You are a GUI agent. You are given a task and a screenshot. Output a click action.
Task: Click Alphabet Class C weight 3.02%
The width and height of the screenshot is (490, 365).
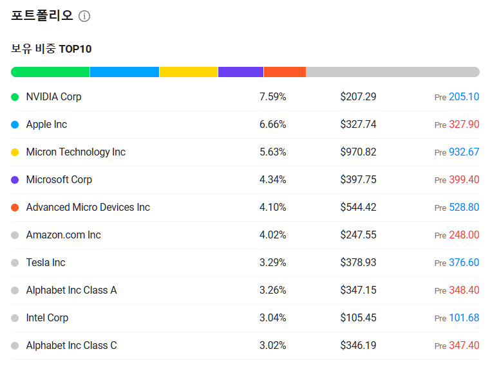(x=273, y=345)
